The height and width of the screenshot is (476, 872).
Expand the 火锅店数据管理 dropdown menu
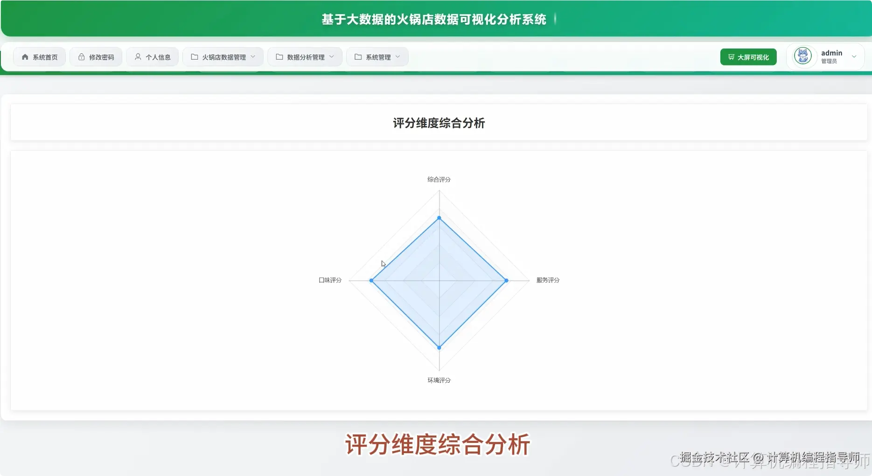point(253,56)
